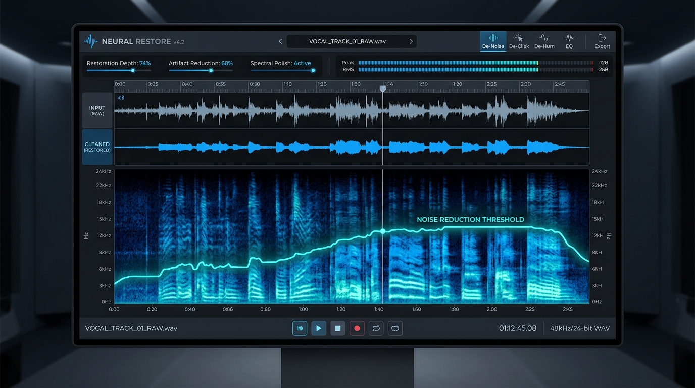
Task: Toggle the last loop button in transport bar
Action: click(395, 328)
